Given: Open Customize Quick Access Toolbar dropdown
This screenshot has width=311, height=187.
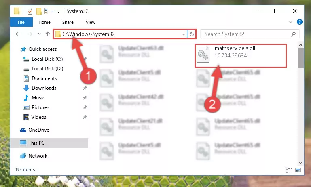Looking at the screenshot, I should click(58, 12).
